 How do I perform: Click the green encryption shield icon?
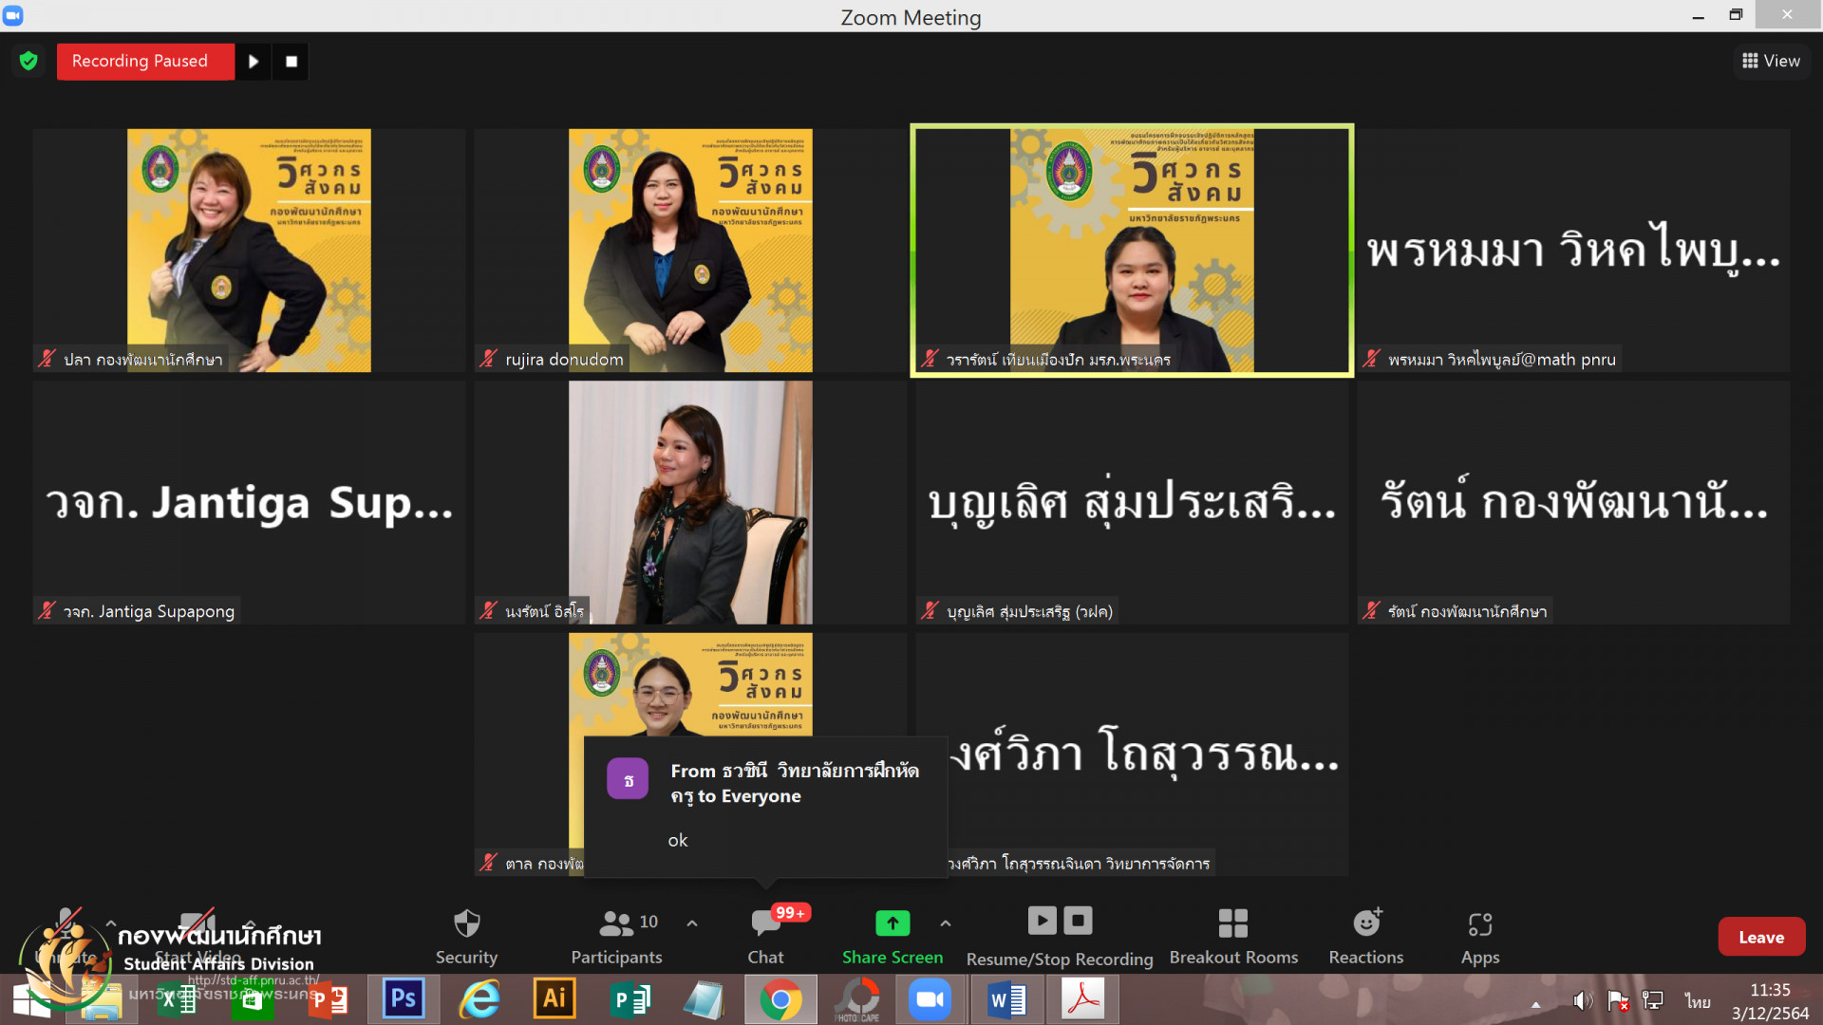click(28, 62)
